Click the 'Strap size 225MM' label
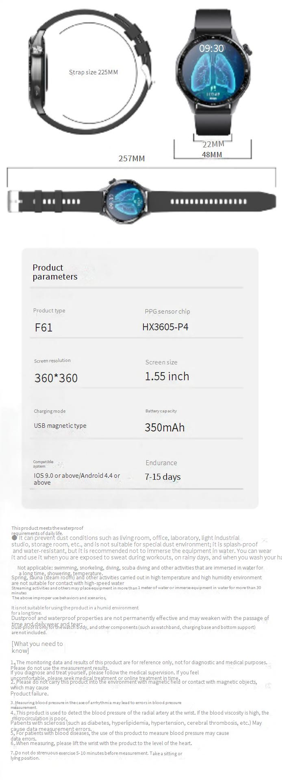282x780 pixels. [93, 72]
